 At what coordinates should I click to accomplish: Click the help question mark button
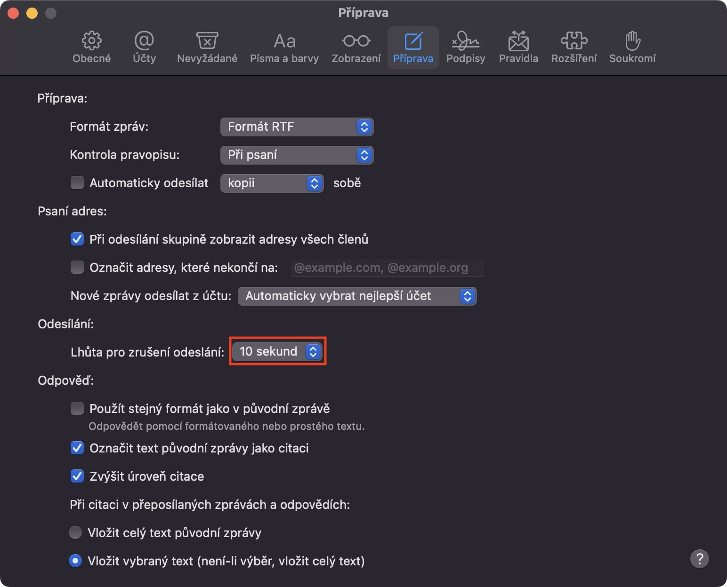(x=699, y=559)
